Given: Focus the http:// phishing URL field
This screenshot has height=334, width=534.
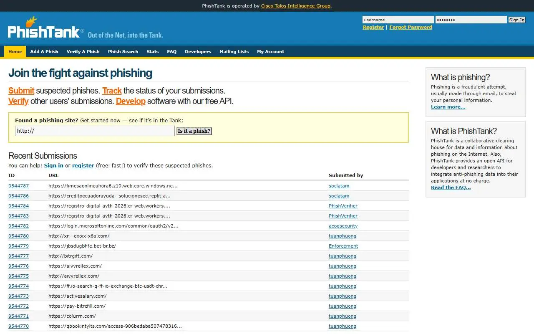Looking at the screenshot, I should click(95, 131).
